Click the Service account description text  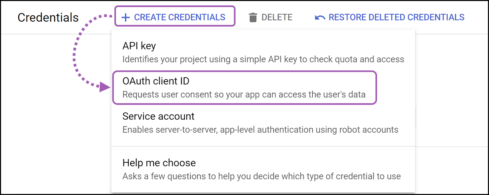[260, 129]
